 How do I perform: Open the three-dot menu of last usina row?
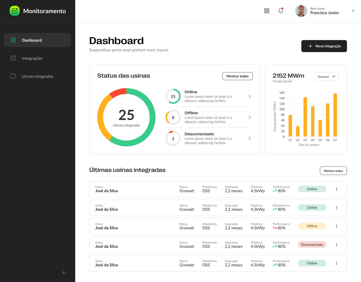337,263
